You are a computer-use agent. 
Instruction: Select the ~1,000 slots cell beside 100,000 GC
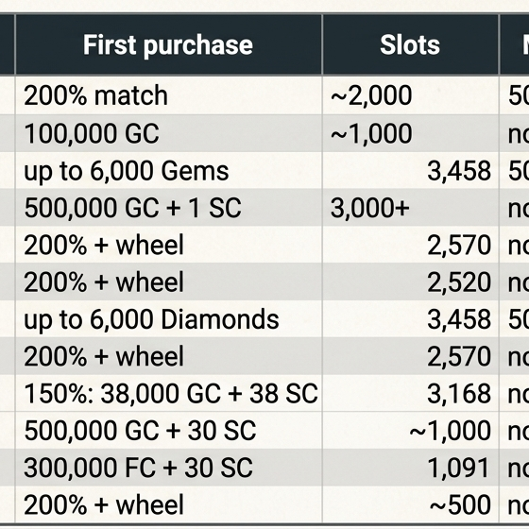[x=410, y=133]
